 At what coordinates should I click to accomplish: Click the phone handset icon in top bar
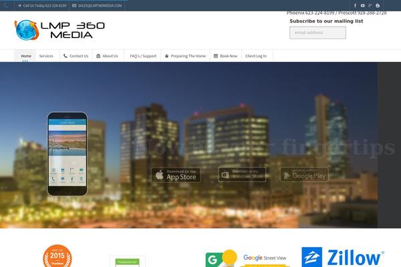tap(6, 5)
